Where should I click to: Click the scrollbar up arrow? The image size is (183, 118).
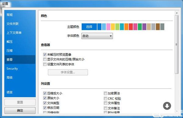tap(177, 13)
